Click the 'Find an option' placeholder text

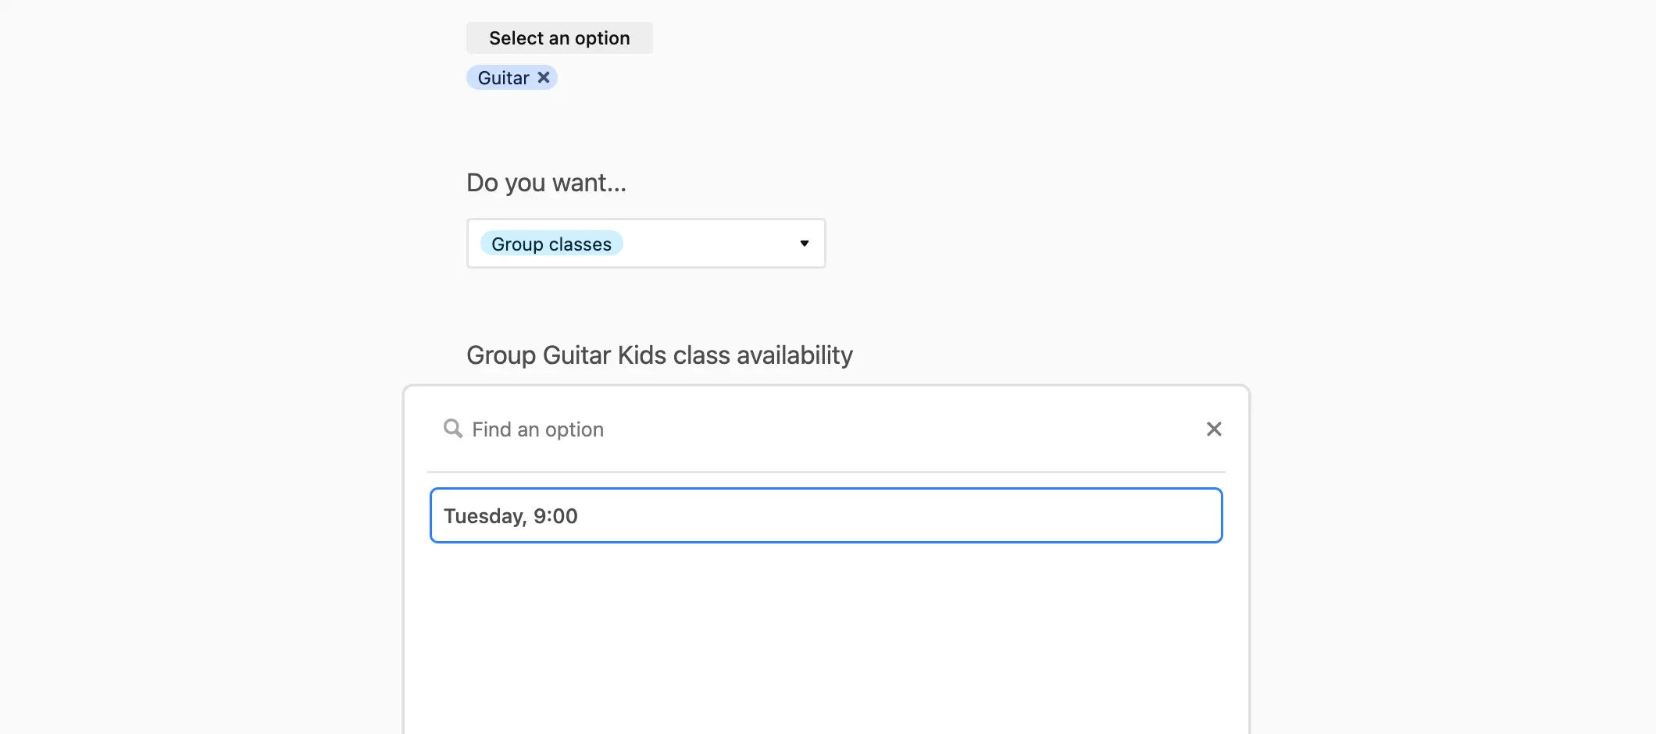point(537,429)
